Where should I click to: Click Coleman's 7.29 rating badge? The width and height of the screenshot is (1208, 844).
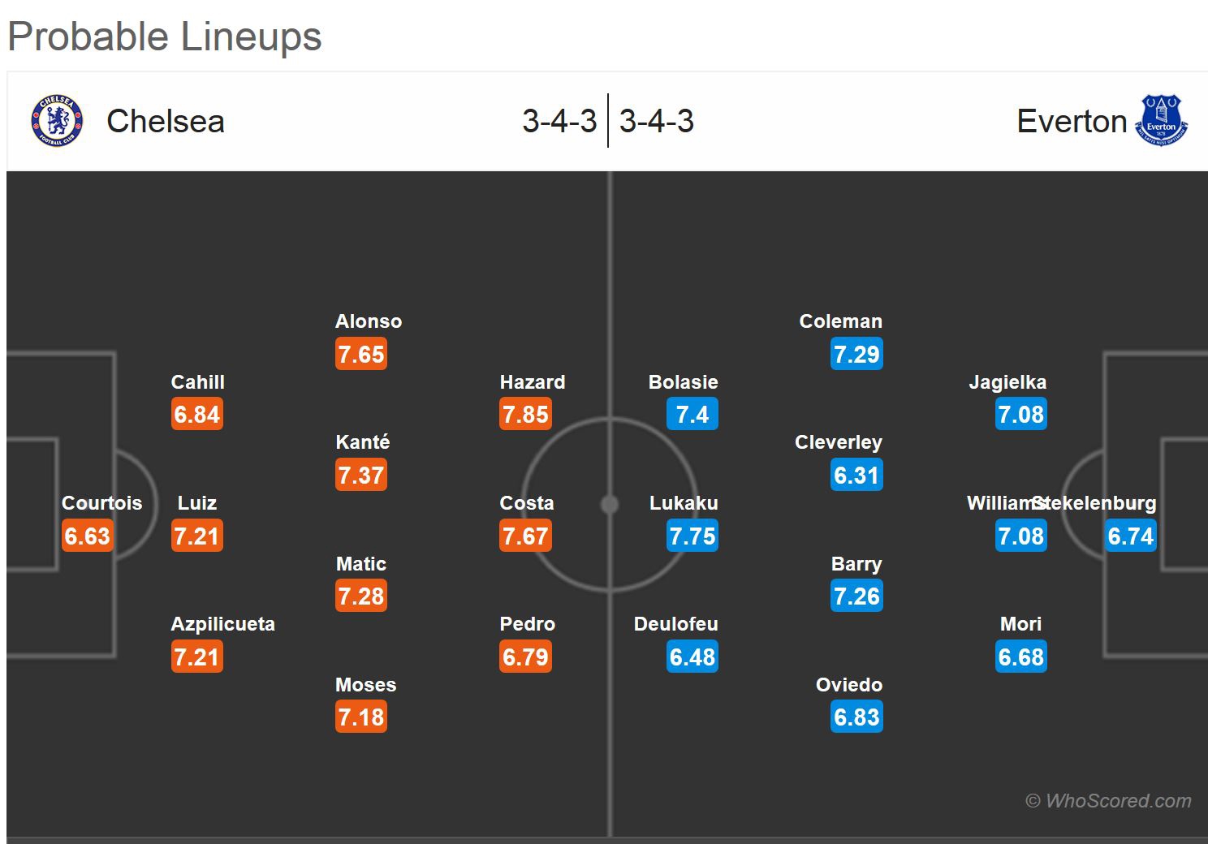[856, 355]
